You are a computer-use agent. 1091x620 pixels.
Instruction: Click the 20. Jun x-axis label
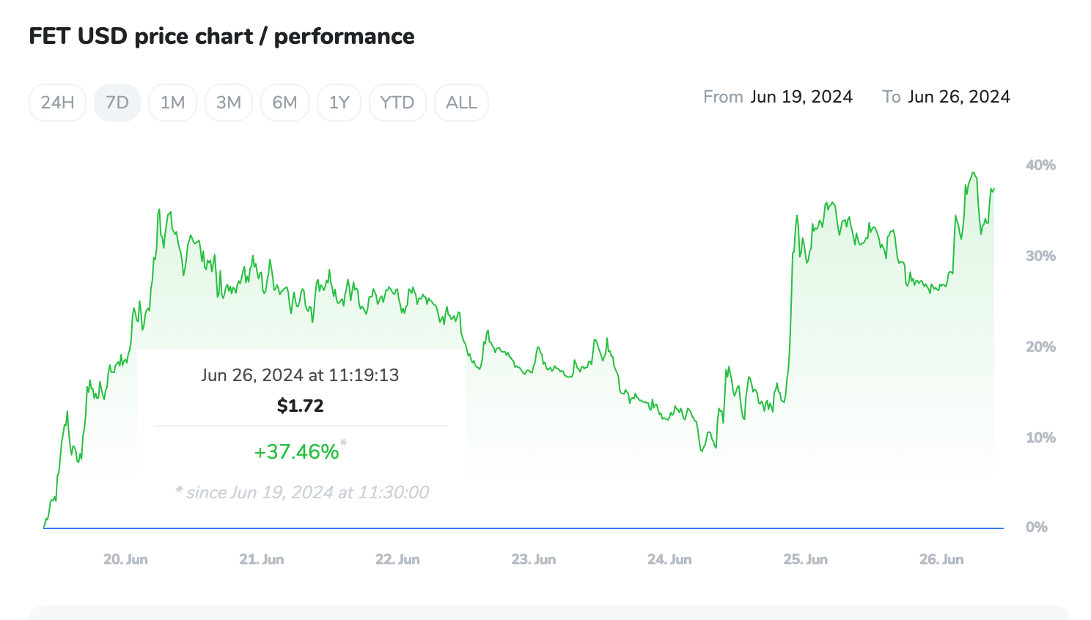pyautogui.click(x=125, y=558)
